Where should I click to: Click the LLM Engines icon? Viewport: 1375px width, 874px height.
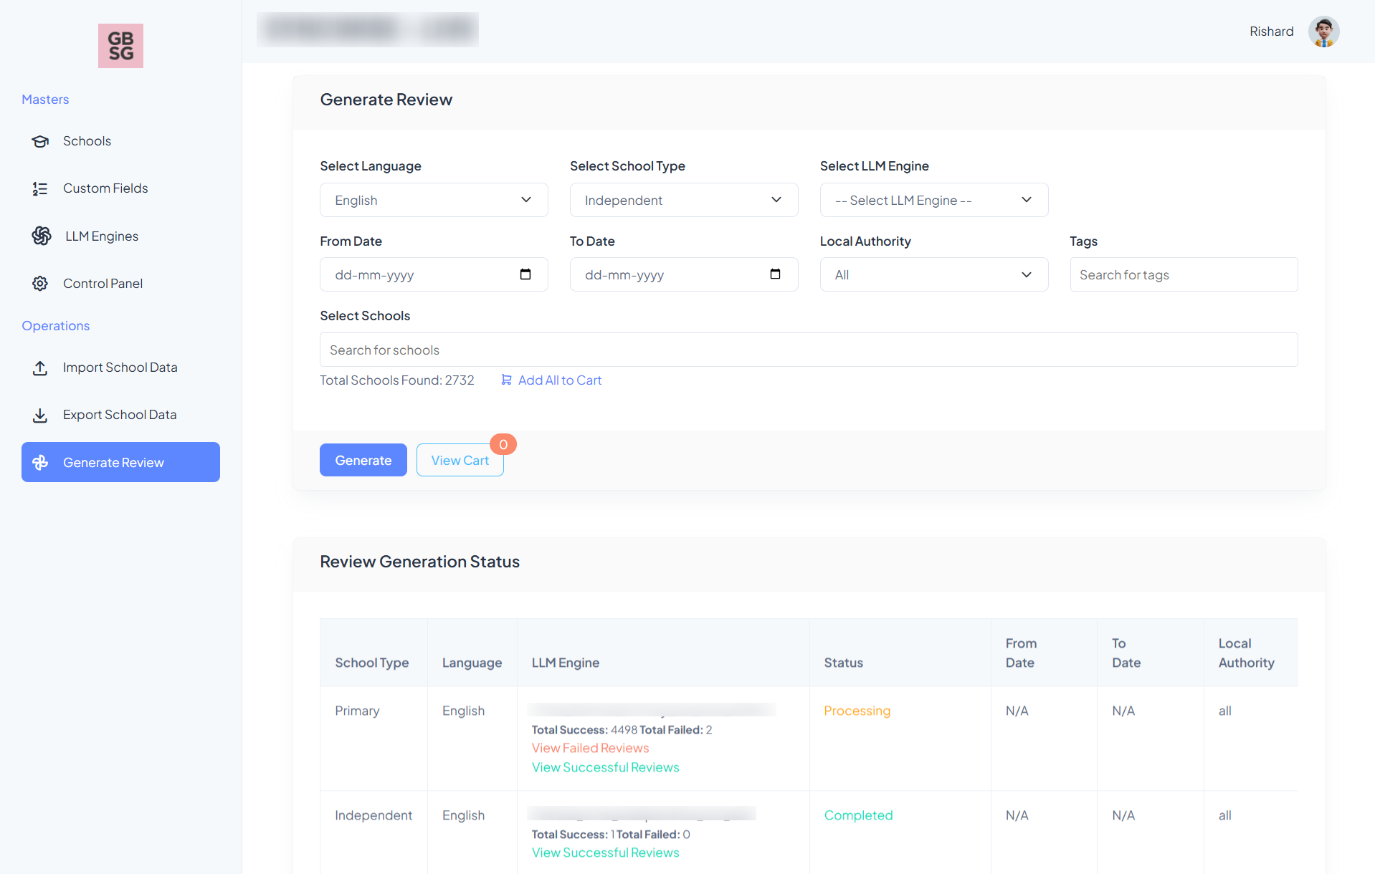[42, 236]
